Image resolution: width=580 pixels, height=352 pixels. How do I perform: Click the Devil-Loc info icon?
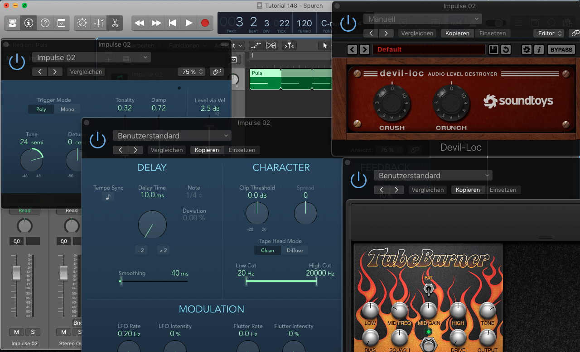click(x=539, y=49)
